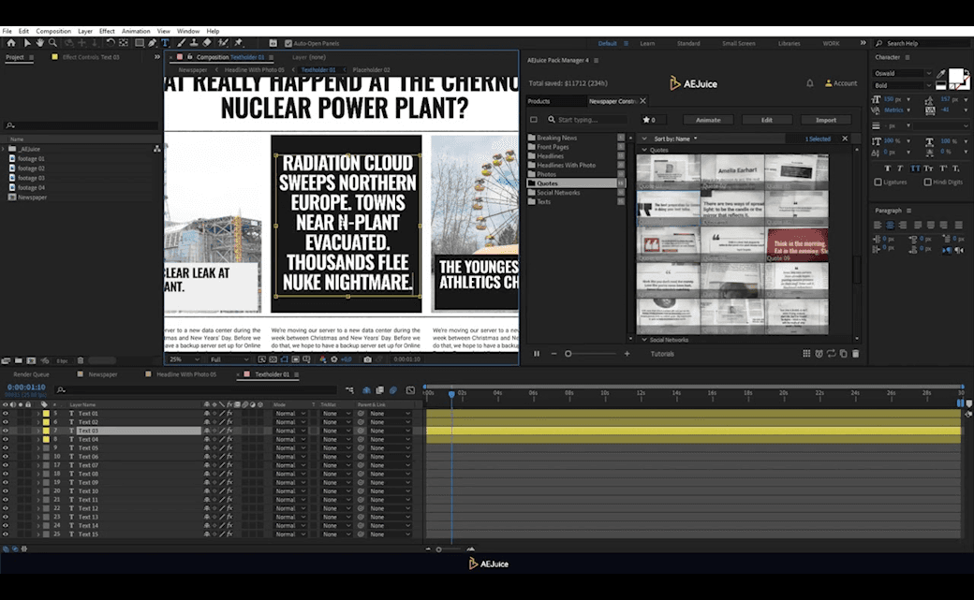974x600 pixels.
Task: Select the Clone Stamp tool
Action: [x=194, y=43]
